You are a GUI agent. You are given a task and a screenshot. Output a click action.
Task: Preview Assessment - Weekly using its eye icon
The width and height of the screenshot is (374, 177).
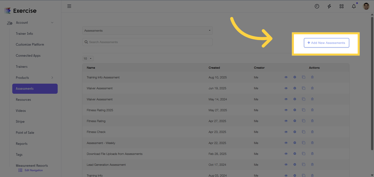point(286,143)
